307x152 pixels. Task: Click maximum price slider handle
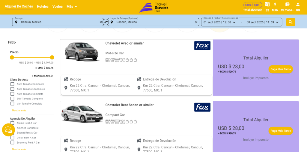pyautogui.click(x=52, y=57)
